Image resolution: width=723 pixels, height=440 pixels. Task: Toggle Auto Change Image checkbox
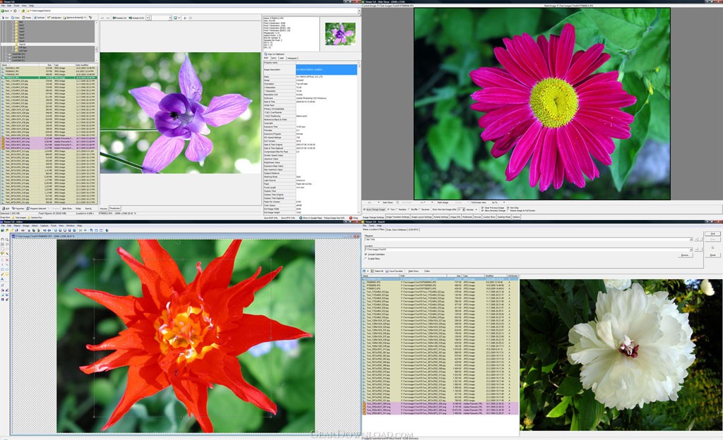coord(364,209)
